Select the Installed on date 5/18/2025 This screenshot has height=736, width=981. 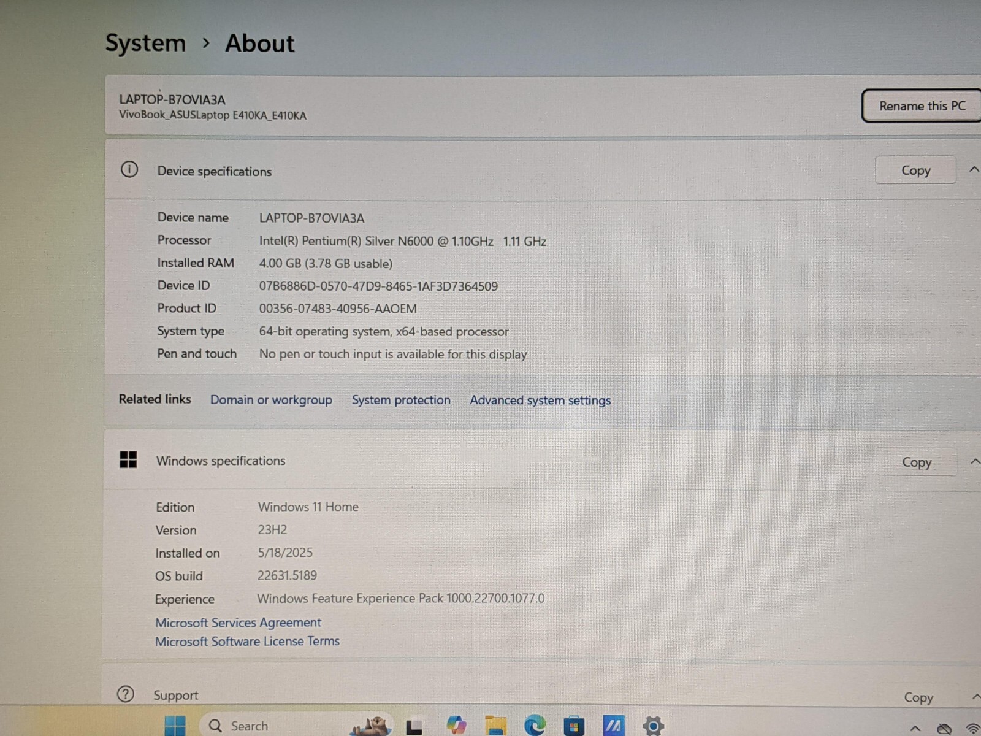285,552
